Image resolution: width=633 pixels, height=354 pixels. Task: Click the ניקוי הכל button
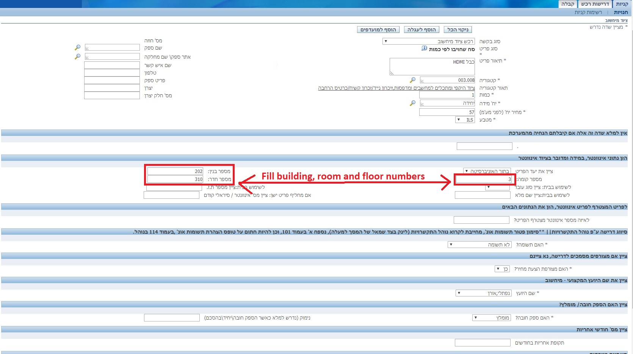458,30
